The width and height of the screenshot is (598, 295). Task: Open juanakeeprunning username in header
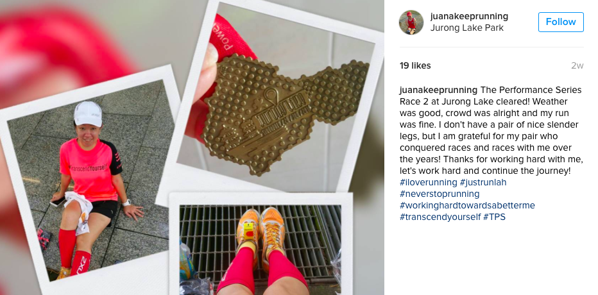pos(469,17)
